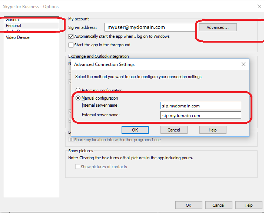This screenshot has width=265, height=213.
Task: Click Help at the bottom of Options
Action: click(x=249, y=205)
